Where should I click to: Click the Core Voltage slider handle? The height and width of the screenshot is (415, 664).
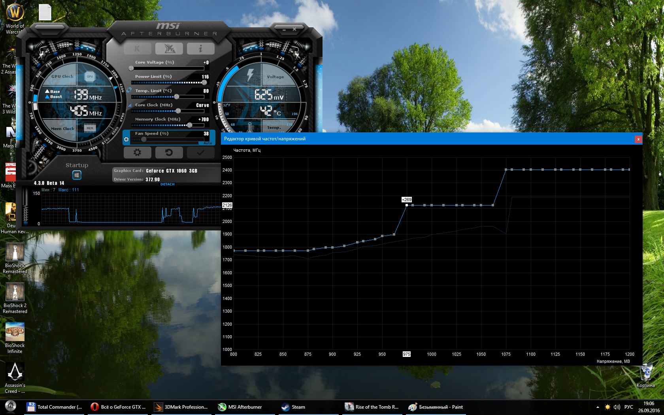coord(131,68)
